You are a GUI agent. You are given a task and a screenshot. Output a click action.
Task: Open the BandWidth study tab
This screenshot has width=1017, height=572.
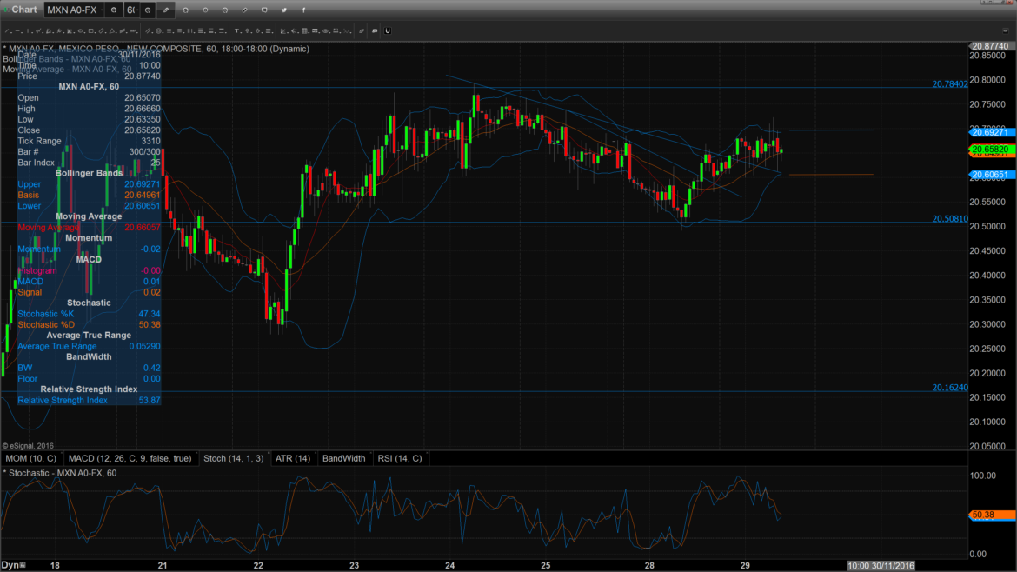point(343,458)
